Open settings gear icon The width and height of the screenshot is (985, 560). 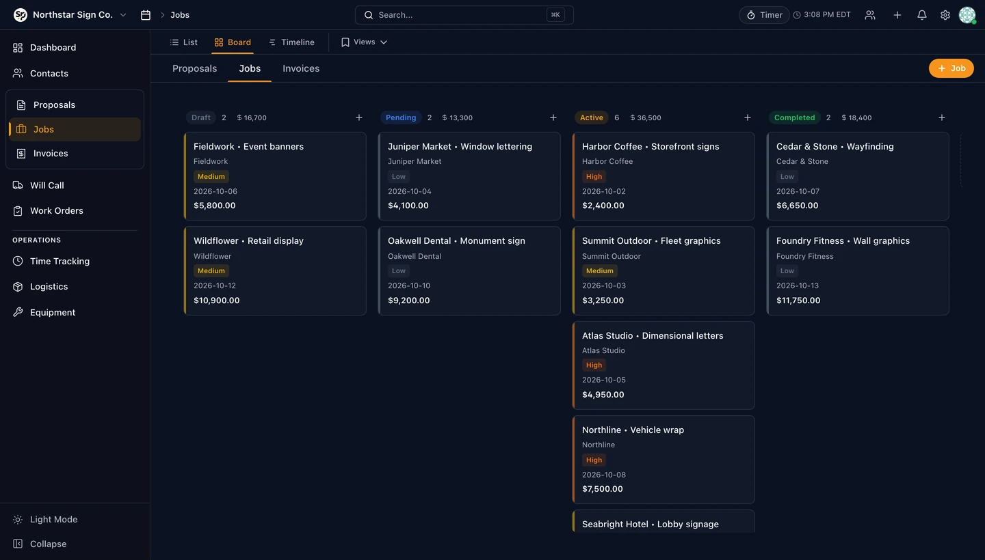945,15
